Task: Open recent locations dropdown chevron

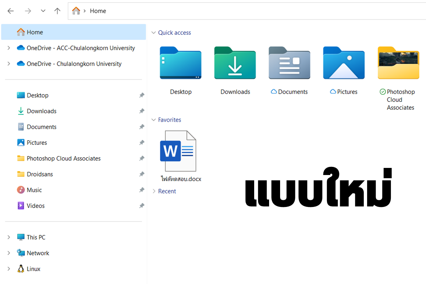Action: 43,11
